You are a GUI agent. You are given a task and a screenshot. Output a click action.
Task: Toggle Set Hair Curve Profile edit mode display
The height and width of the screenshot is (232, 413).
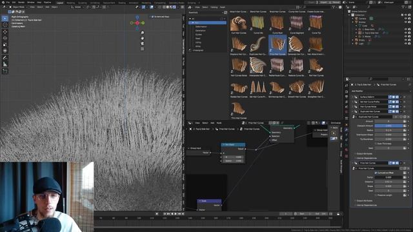point(390,102)
